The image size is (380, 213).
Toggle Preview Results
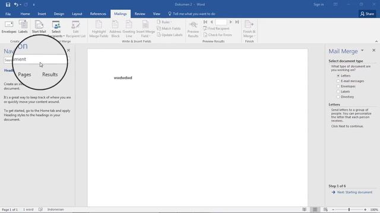coord(193,29)
